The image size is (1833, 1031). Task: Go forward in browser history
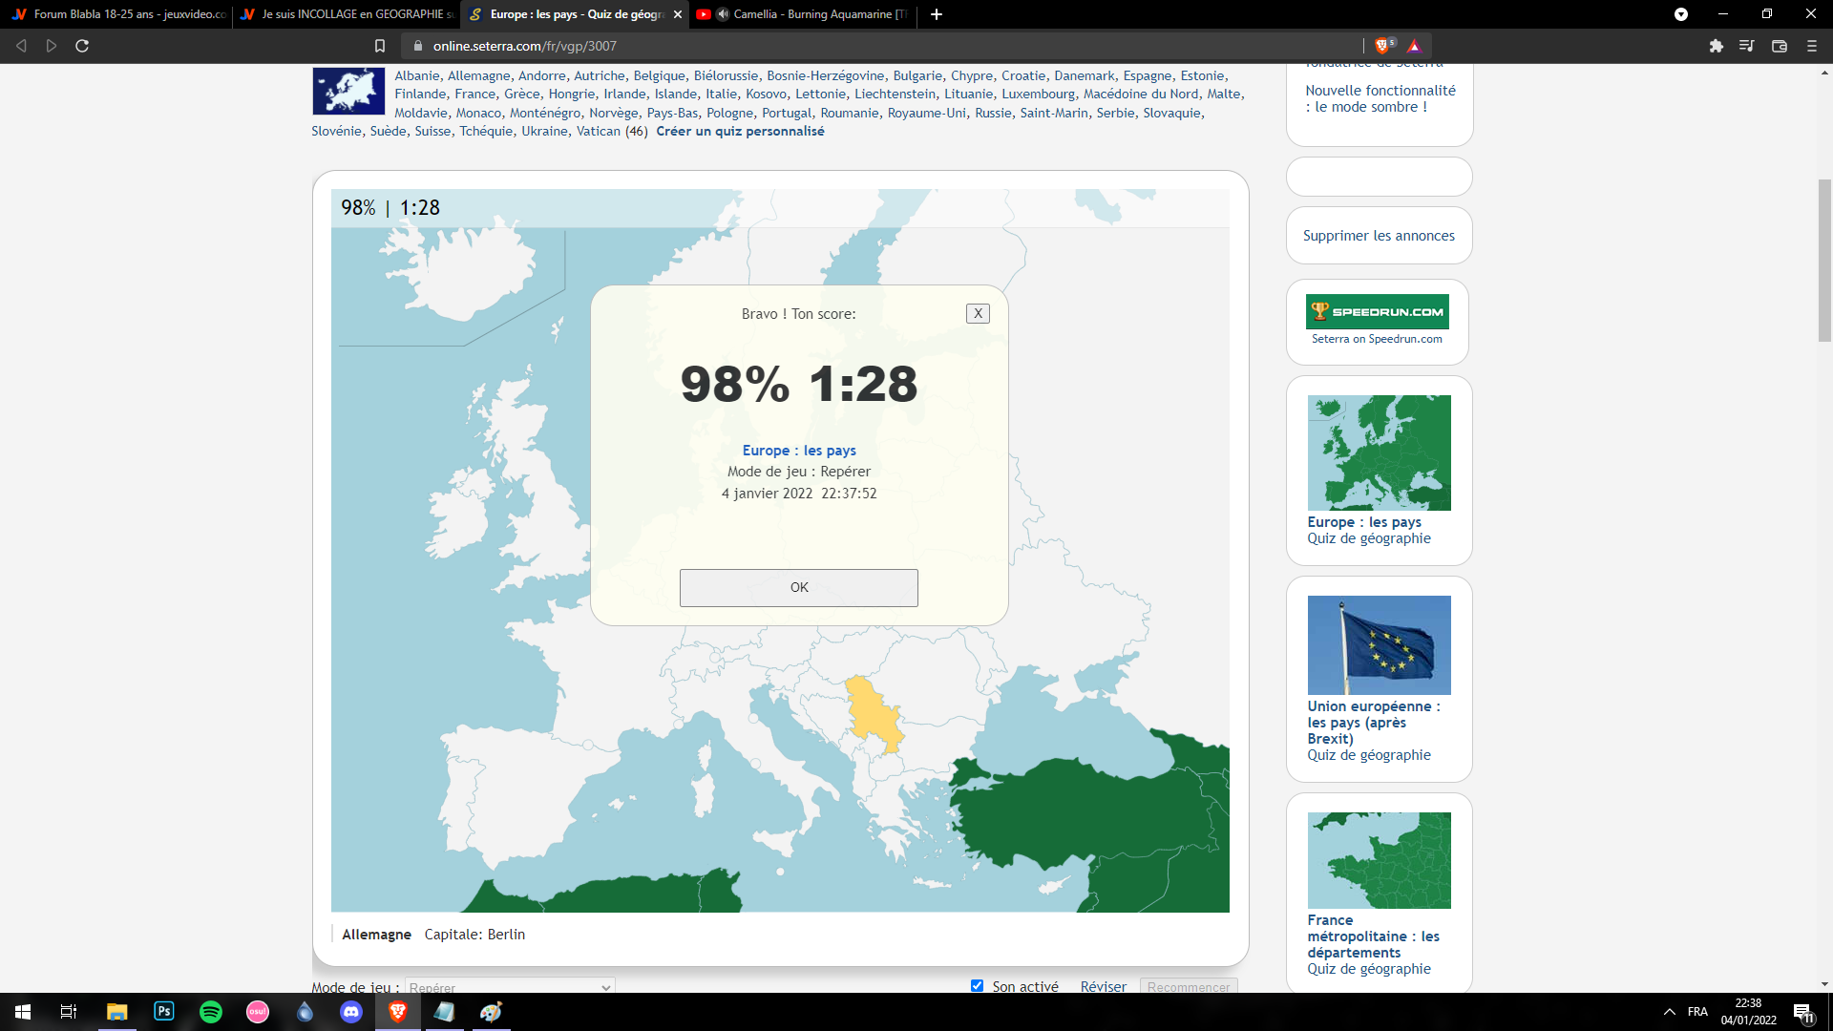pos(52,46)
